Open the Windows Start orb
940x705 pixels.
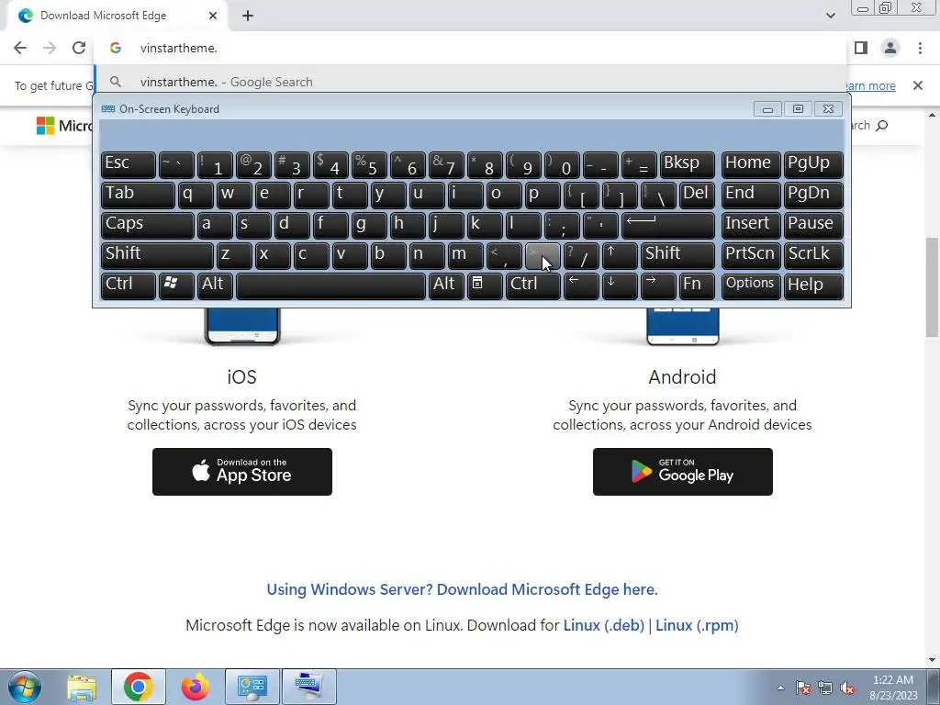25,687
